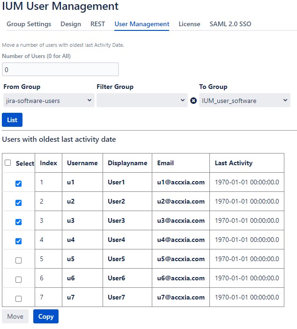Screen dimensions: 297x329
Task: Switch to the Group Settings tab
Action: click(29, 24)
